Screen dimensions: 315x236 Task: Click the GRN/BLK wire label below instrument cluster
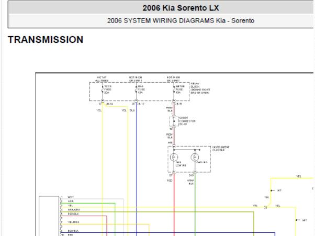pos(190,182)
